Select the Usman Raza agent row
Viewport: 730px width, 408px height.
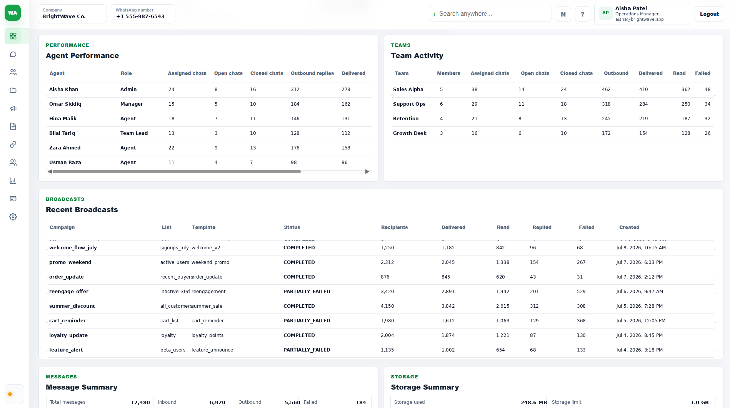(x=209, y=163)
